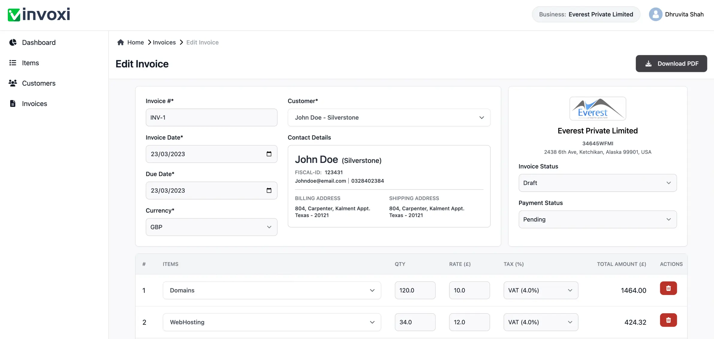Click the rate field 10.0
This screenshot has width=714, height=339.
469,290
